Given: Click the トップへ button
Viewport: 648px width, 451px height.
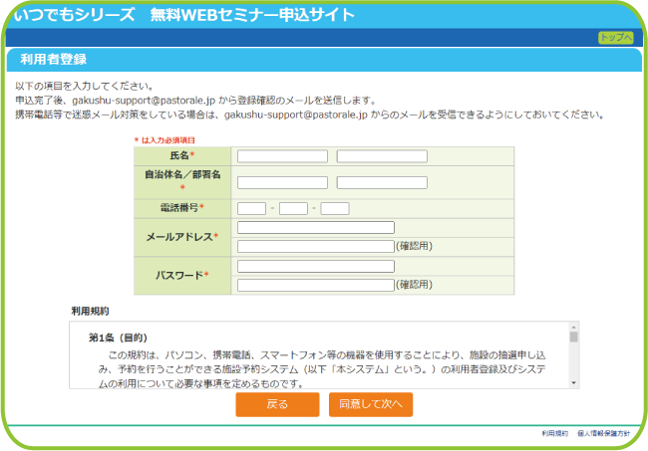Looking at the screenshot, I should 615,38.
